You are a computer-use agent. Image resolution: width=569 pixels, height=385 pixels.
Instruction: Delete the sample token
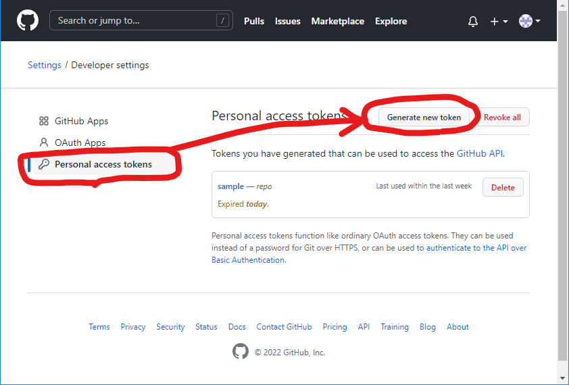pyautogui.click(x=503, y=188)
